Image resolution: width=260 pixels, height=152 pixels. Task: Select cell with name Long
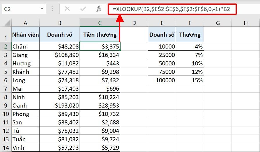(x=25, y=80)
